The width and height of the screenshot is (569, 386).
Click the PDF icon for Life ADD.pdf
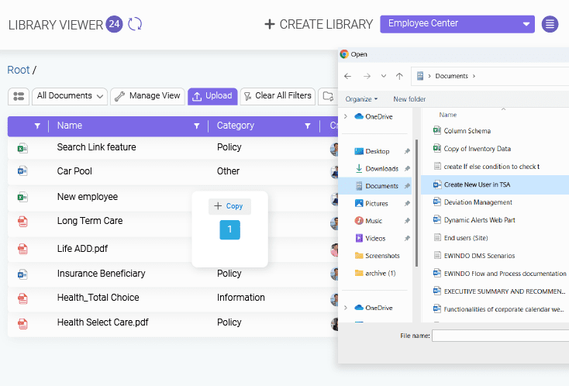pos(22,249)
